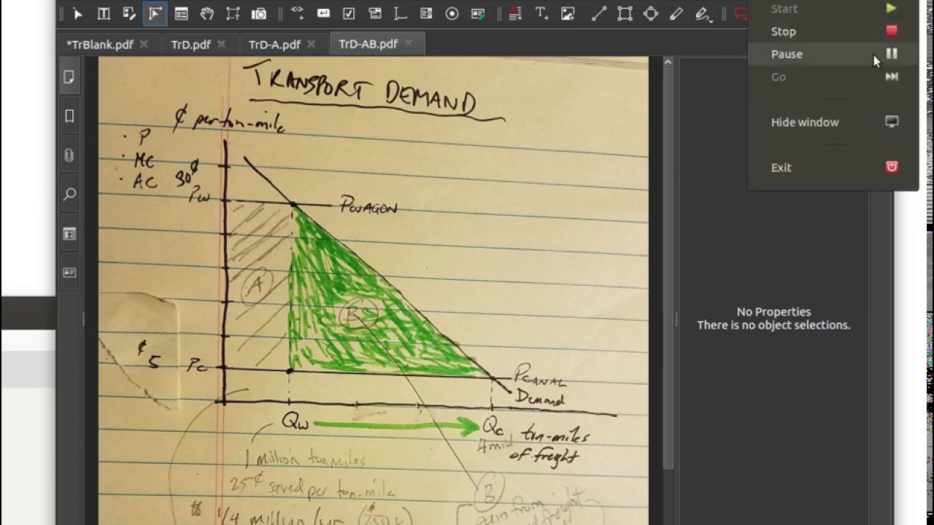Insert an image with image tool
Viewport: 934px width, 525px height.
point(568,14)
